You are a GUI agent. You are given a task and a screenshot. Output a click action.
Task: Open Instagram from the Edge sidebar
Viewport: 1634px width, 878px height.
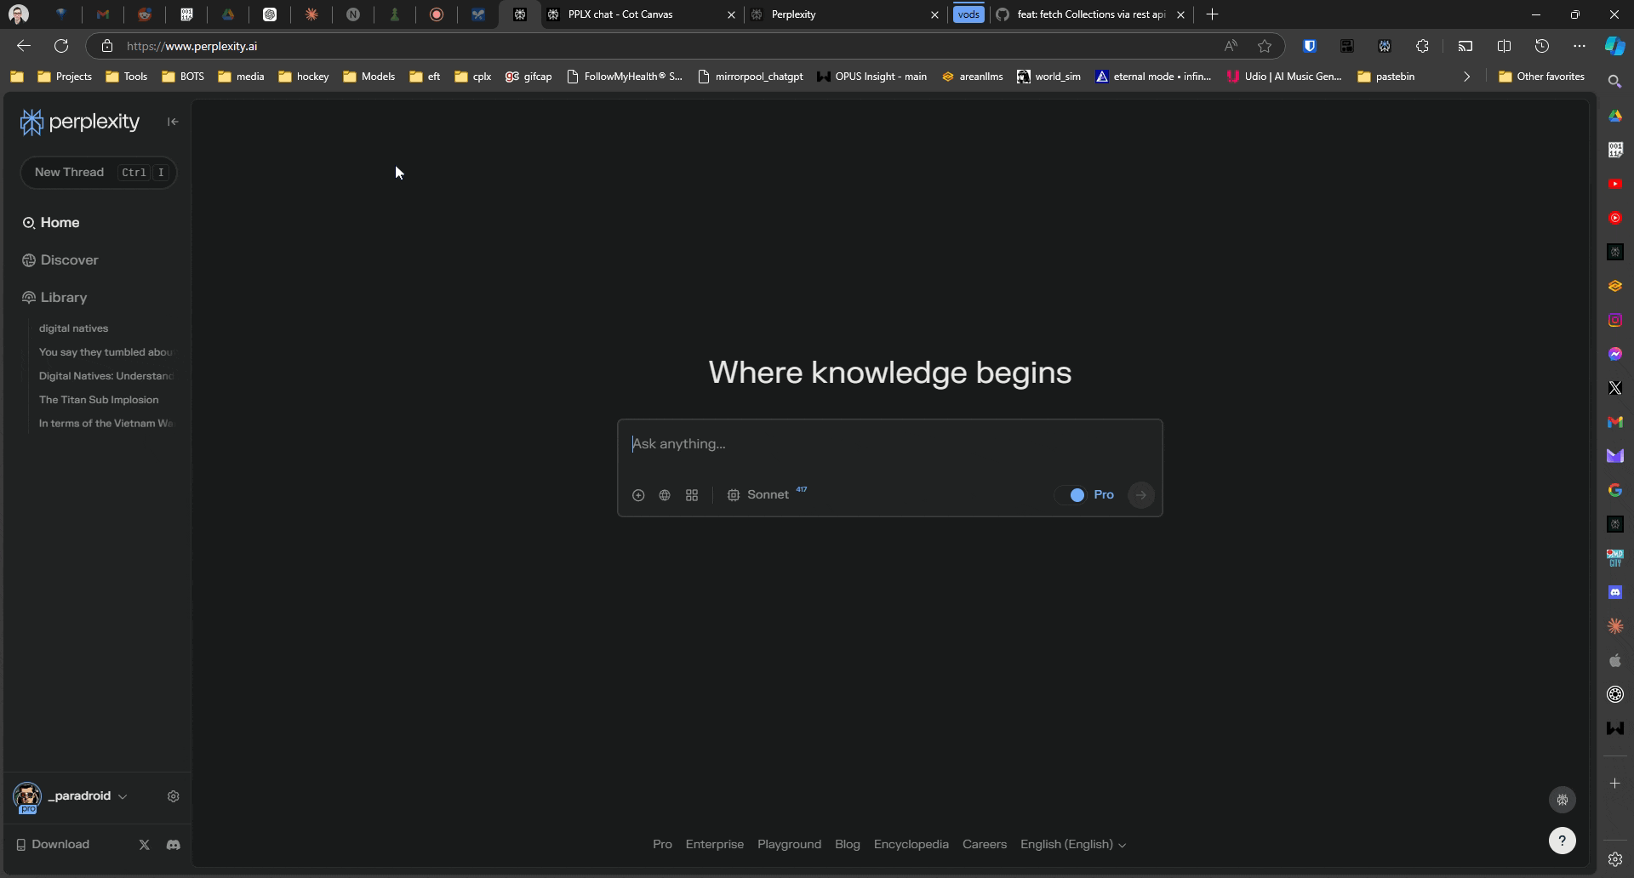[x=1615, y=320]
